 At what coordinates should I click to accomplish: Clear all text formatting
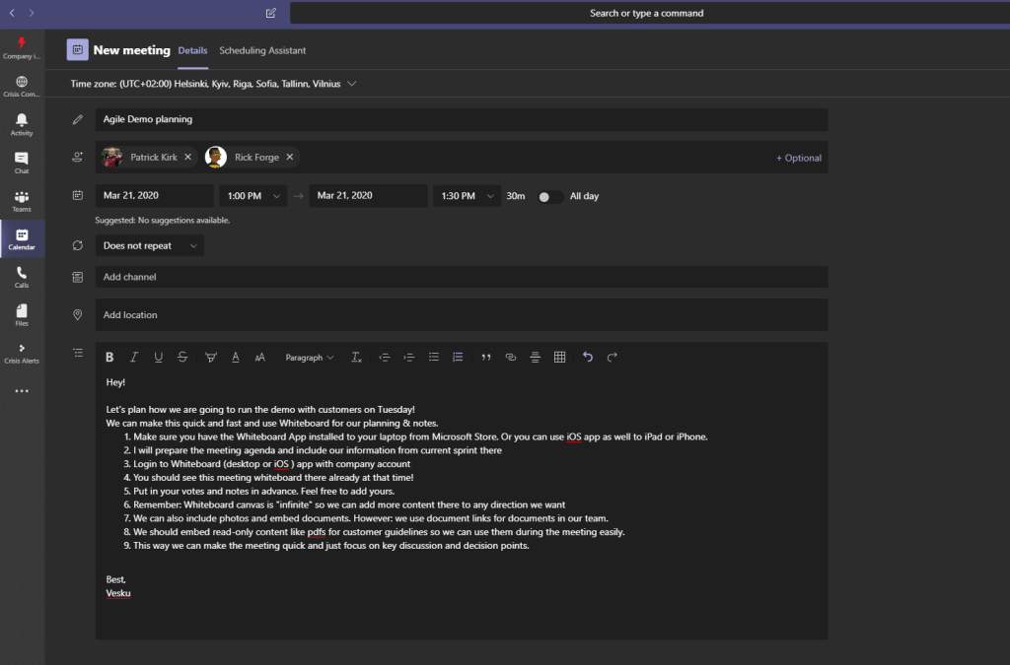(356, 357)
